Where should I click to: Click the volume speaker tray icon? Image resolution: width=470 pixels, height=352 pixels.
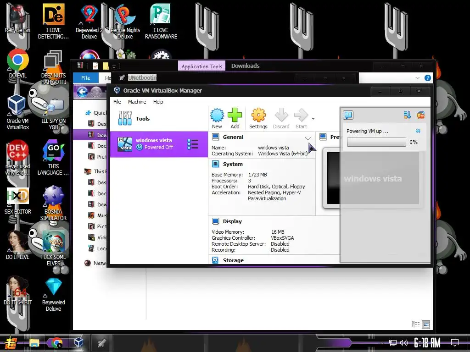(404, 343)
